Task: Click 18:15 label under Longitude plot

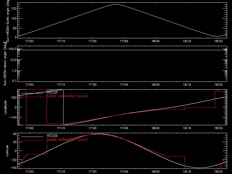Action: 187,128
